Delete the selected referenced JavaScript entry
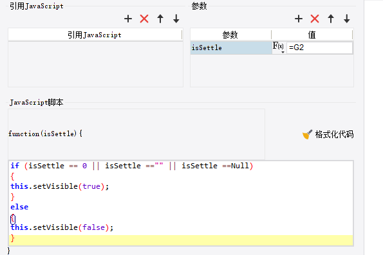383x255 pixels. click(144, 19)
